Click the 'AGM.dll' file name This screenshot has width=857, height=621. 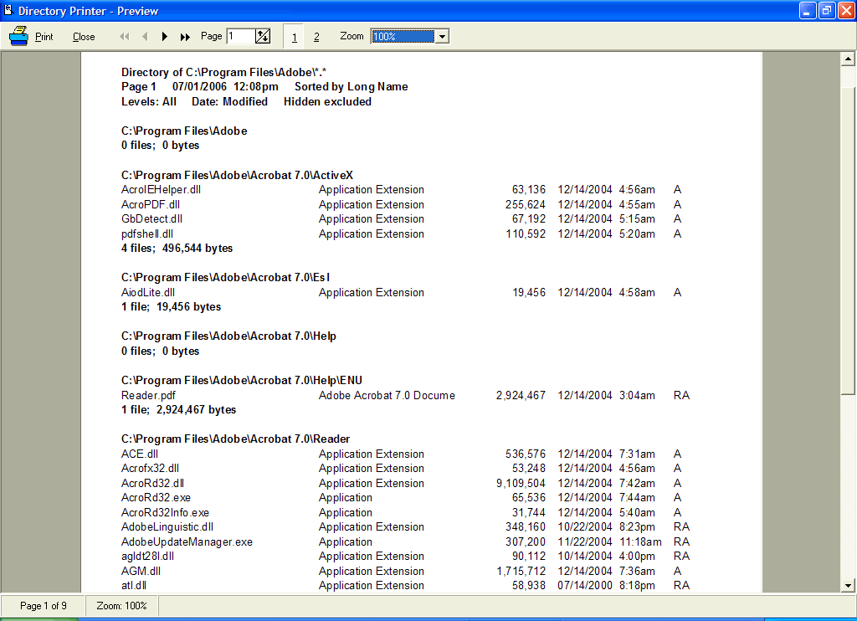tap(141, 572)
